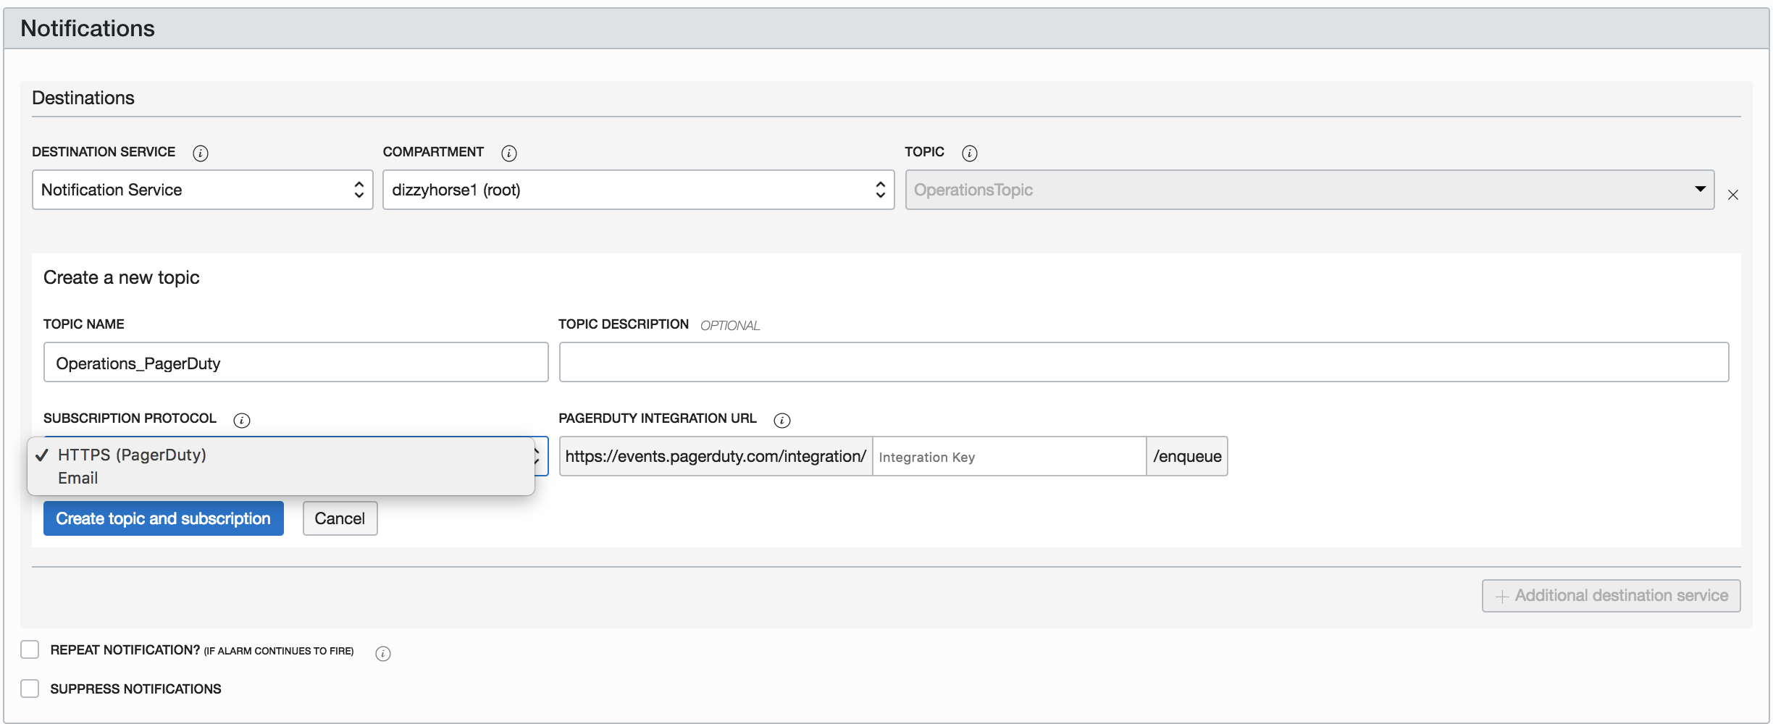This screenshot has height=724, width=1773.
Task: Cancel the new topic creation
Action: point(340,518)
